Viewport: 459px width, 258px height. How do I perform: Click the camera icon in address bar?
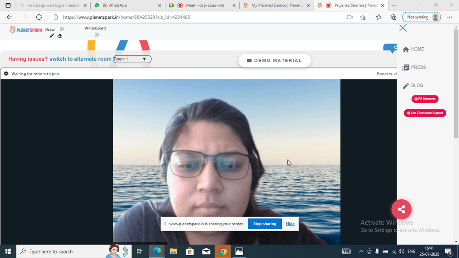[x=349, y=17]
